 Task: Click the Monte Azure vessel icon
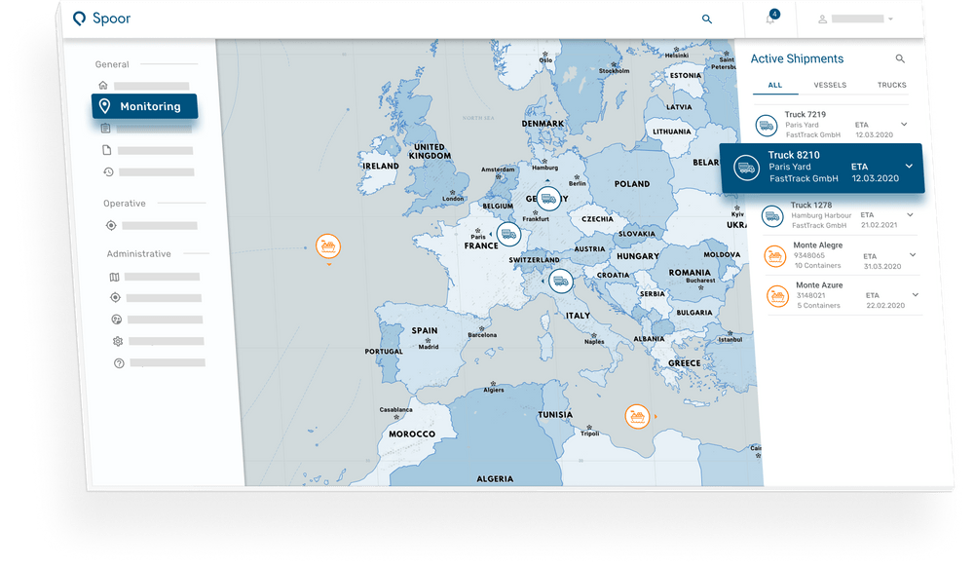pos(777,296)
